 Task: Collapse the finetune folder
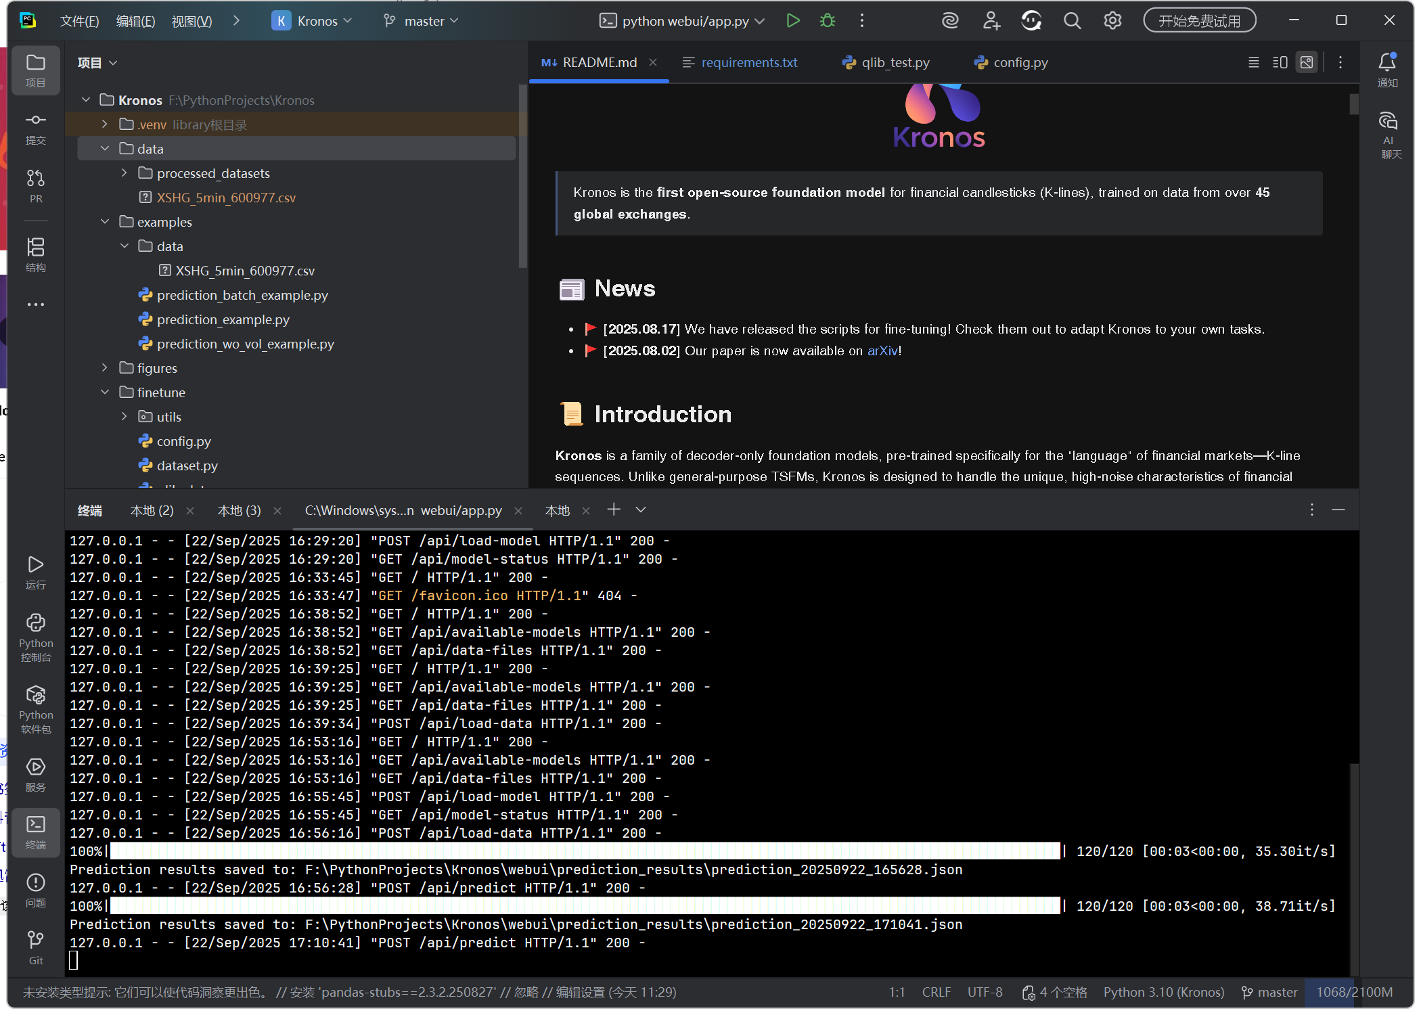pos(104,392)
